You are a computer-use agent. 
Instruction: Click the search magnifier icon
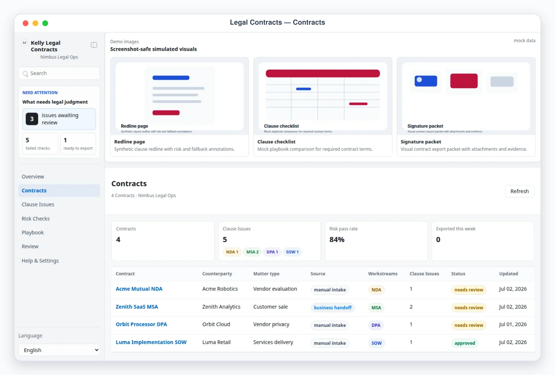[25, 74]
